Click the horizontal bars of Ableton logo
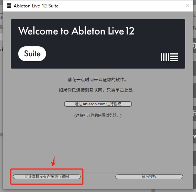The height and width of the screenshot is (192, 196). click(x=174, y=57)
